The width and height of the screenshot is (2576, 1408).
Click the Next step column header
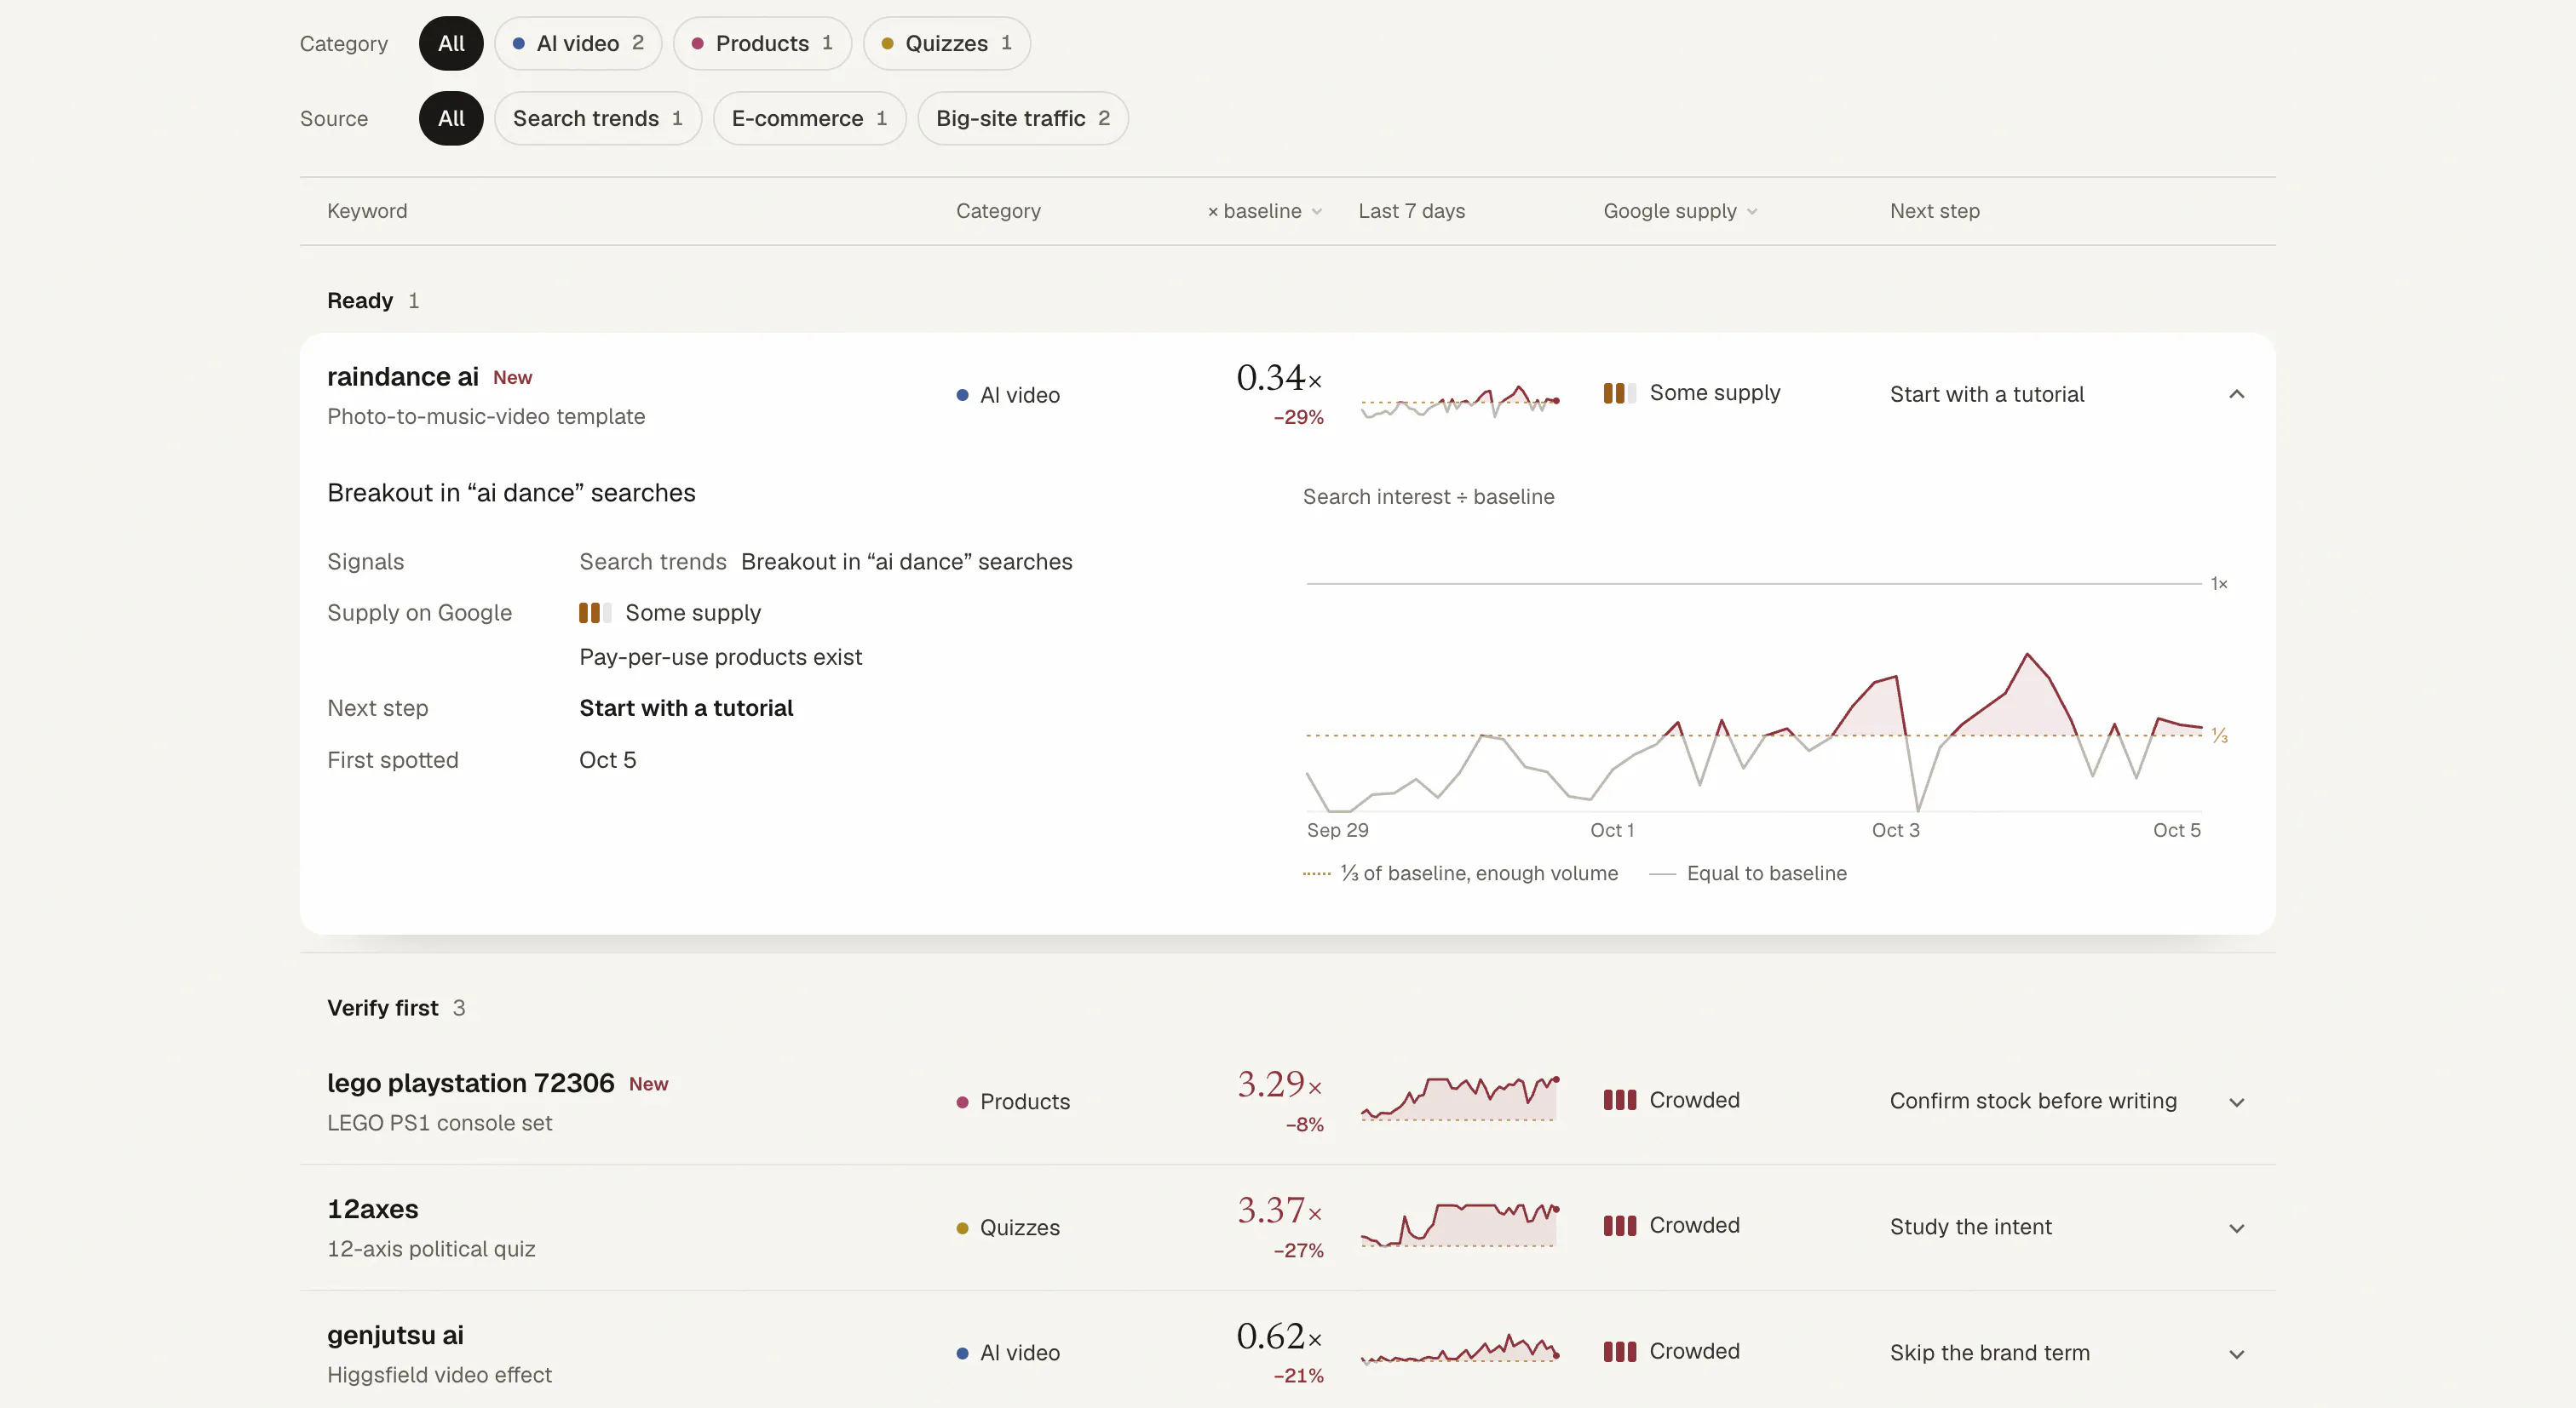(1934, 211)
